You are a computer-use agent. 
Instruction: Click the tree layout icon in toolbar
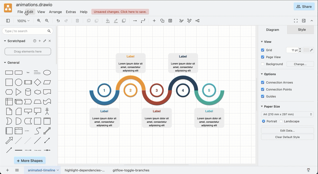coord(197,21)
